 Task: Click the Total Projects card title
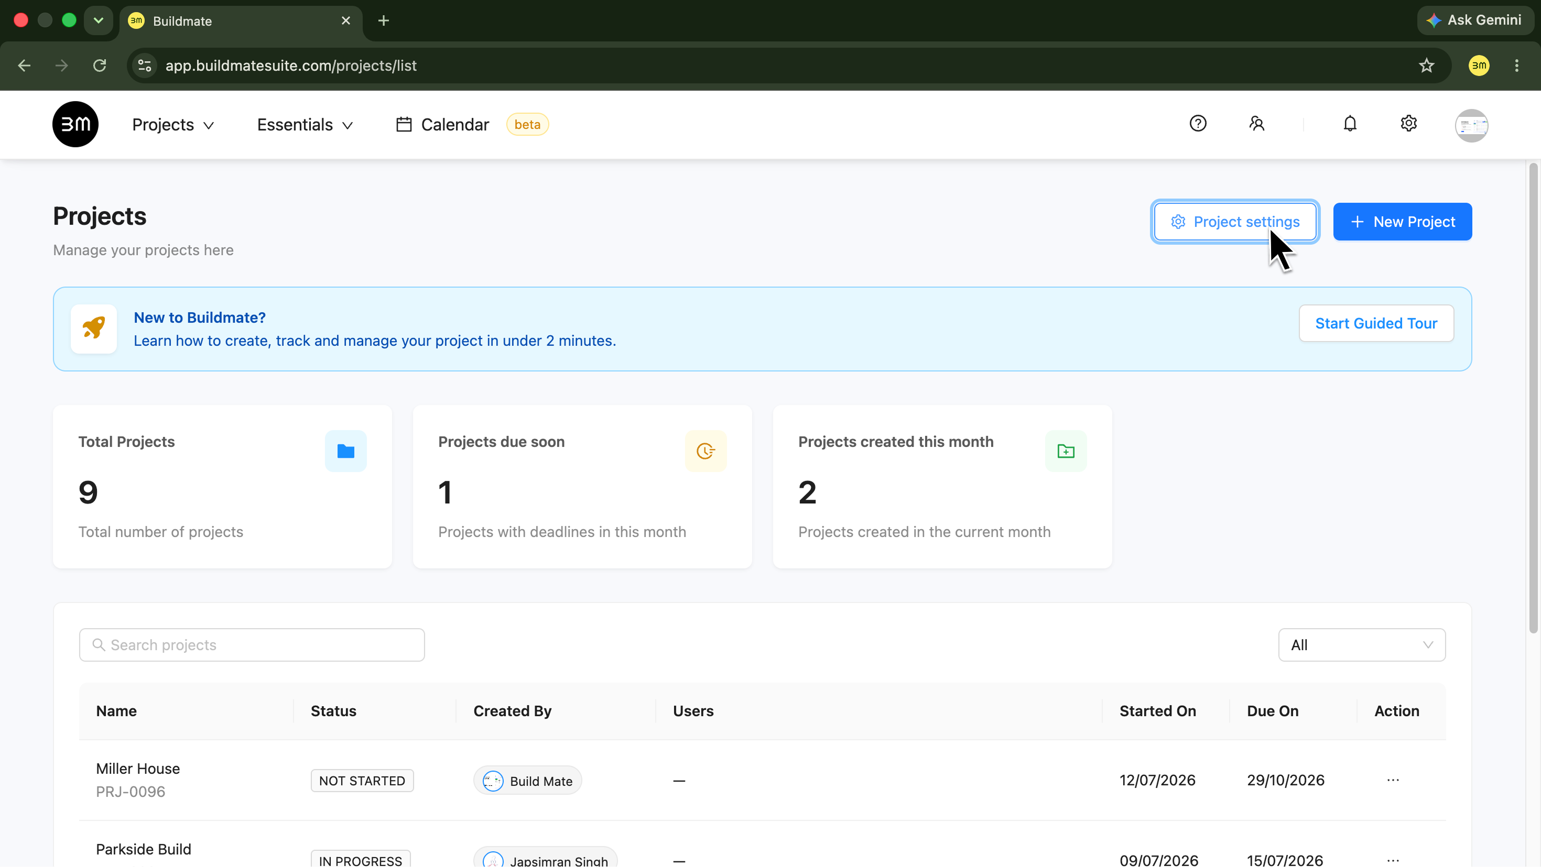pos(127,442)
